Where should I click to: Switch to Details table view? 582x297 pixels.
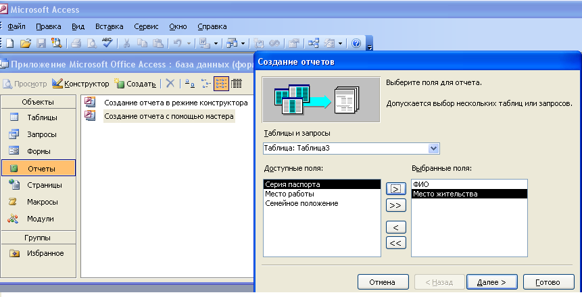(x=237, y=84)
